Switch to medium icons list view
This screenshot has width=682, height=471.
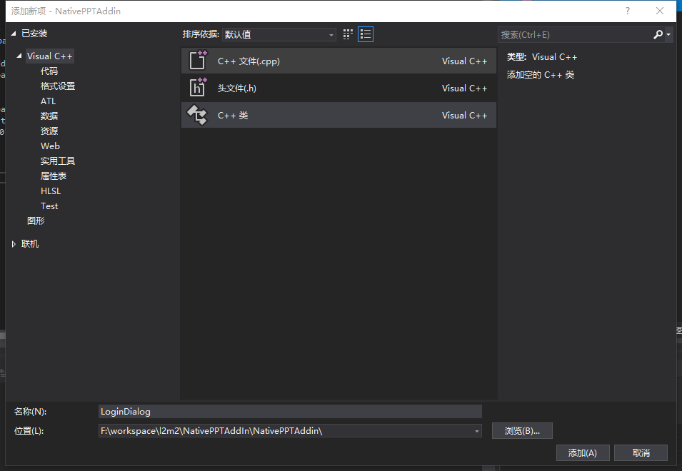(x=366, y=34)
